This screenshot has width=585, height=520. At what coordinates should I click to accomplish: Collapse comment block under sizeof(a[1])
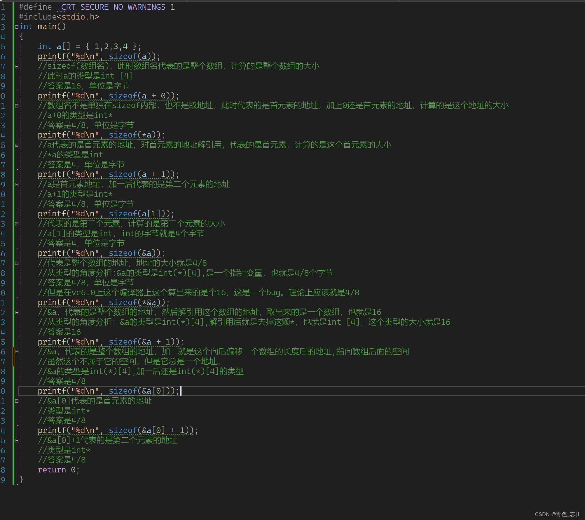tap(17, 224)
